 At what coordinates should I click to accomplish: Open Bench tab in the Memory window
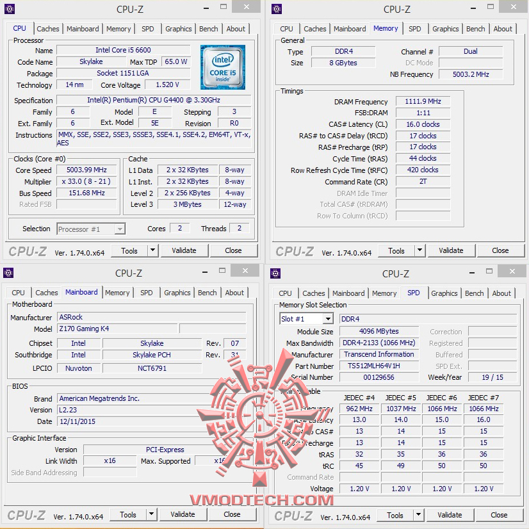475,29
